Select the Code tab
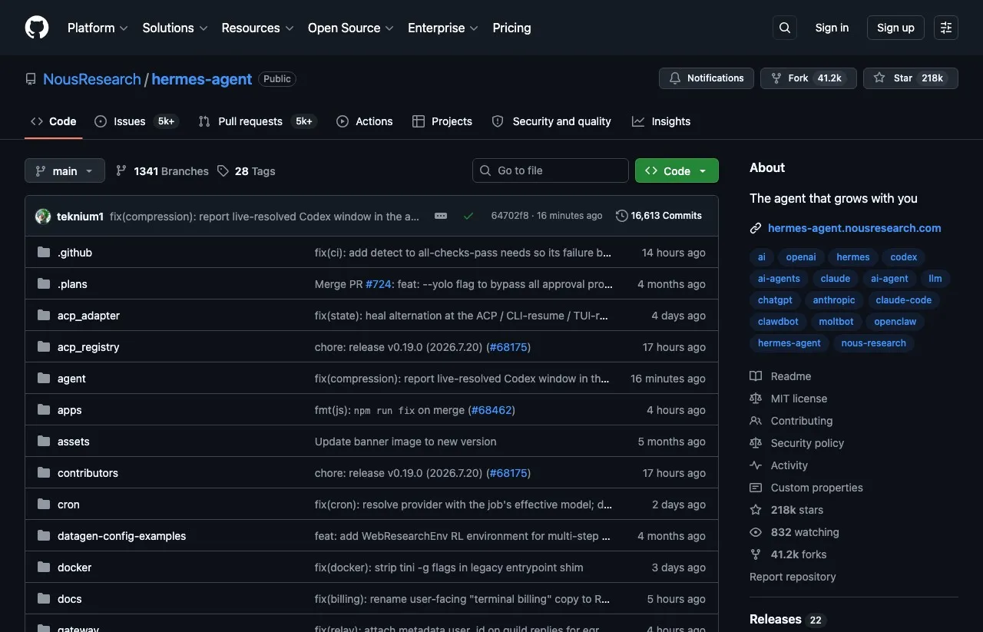This screenshot has width=983, height=632. [x=54, y=121]
